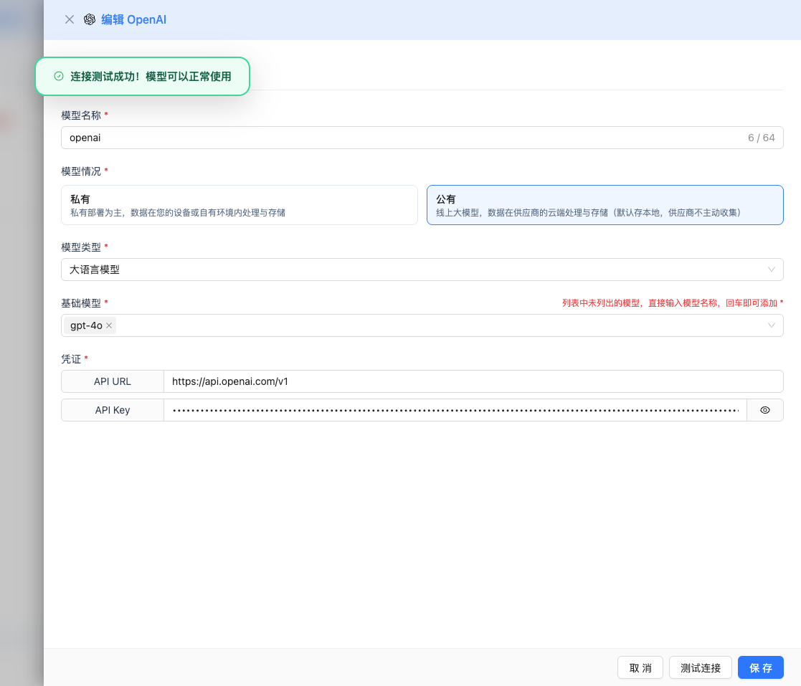Click the 6 / 64 character counter
The height and width of the screenshot is (686, 801).
click(x=761, y=138)
